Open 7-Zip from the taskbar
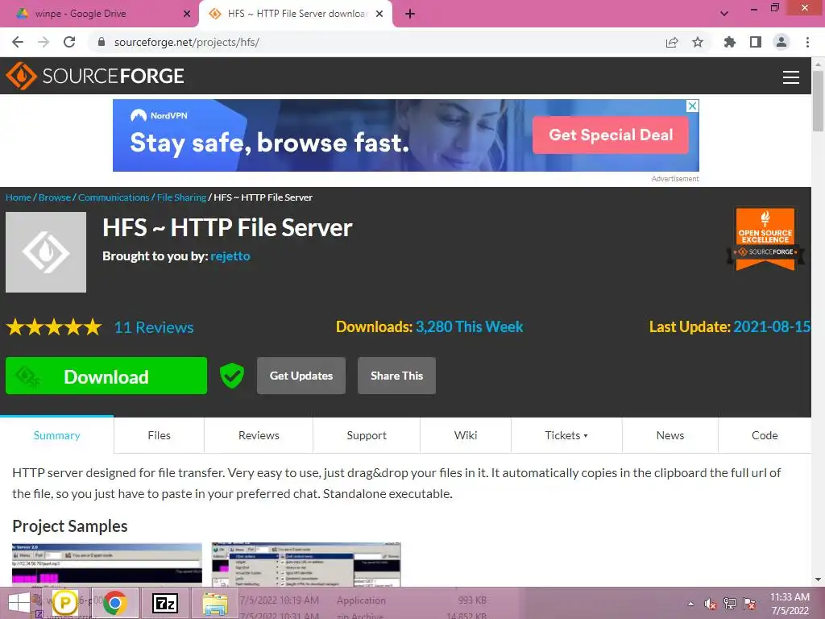 (164, 603)
